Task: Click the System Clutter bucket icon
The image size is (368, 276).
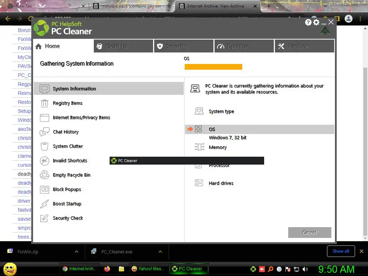Action: 44,147
